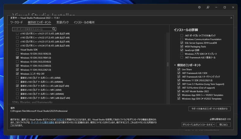241x139 pixels.
Task: Check 最新の v143 C++ MFC (ARM64)
Action: (x=17, y=94)
